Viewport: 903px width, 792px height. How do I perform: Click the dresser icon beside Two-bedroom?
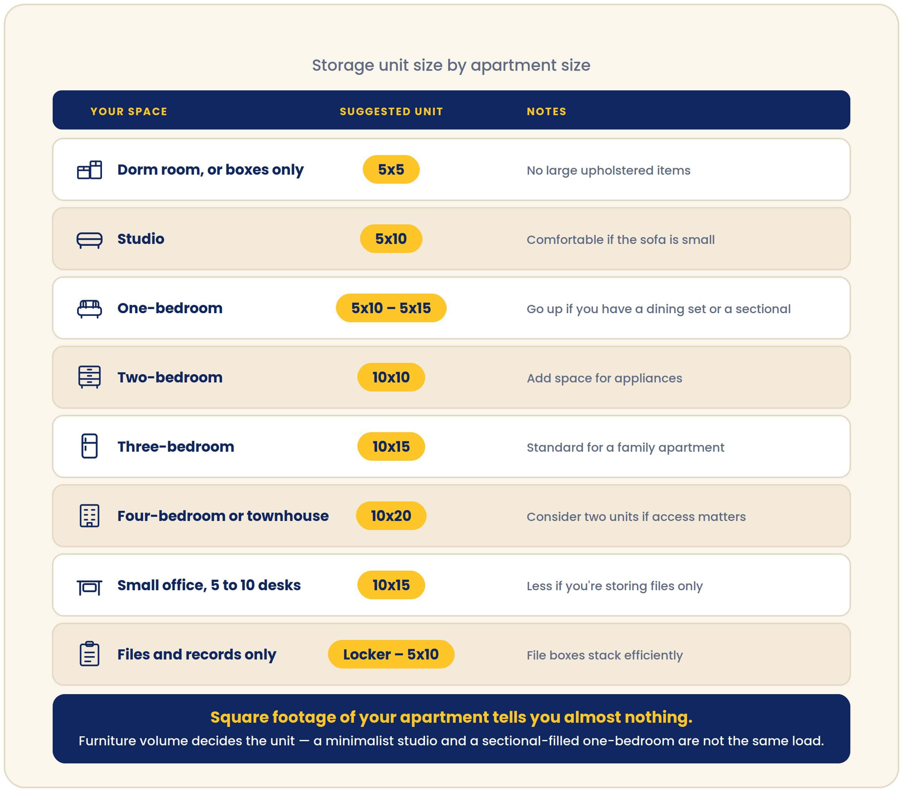[x=89, y=378]
